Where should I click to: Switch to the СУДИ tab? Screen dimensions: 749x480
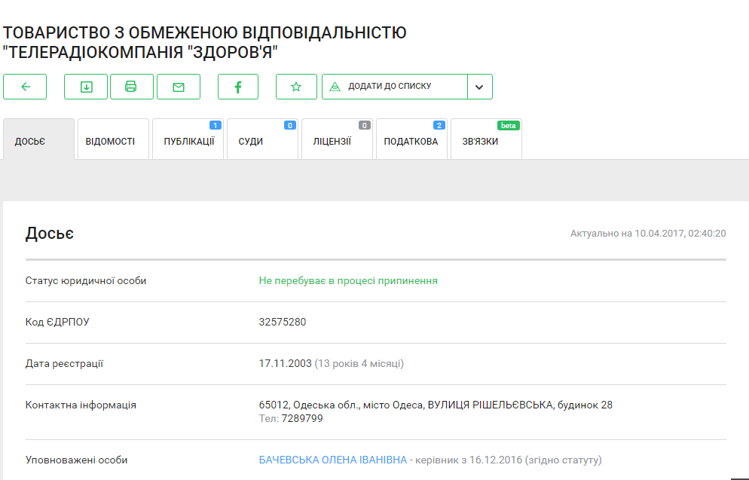click(263, 139)
